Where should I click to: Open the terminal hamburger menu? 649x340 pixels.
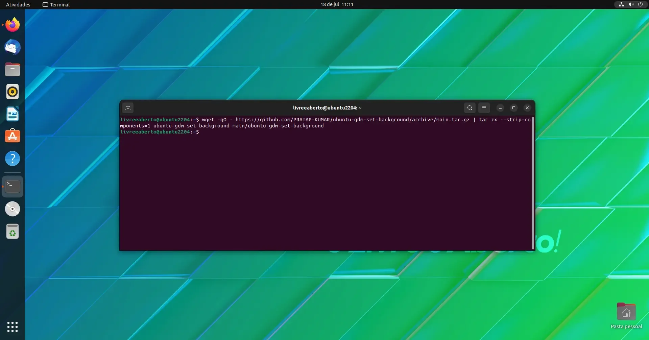point(484,108)
